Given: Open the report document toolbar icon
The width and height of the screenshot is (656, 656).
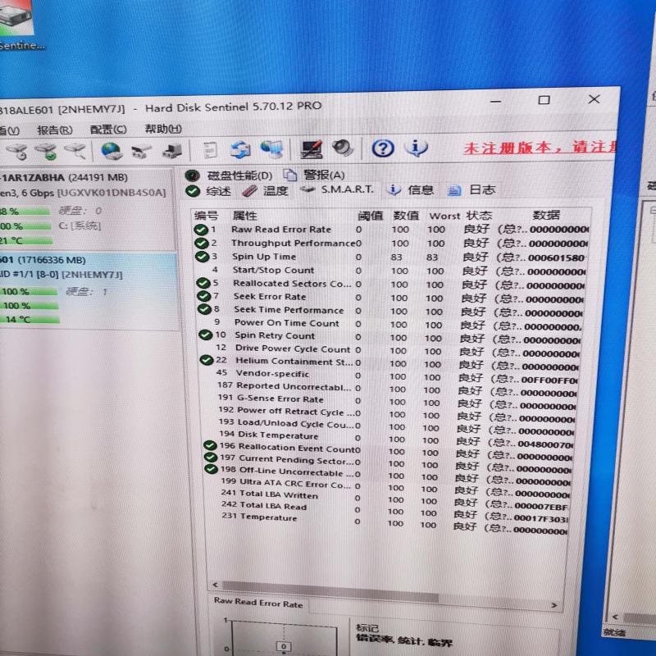Looking at the screenshot, I should click(210, 150).
